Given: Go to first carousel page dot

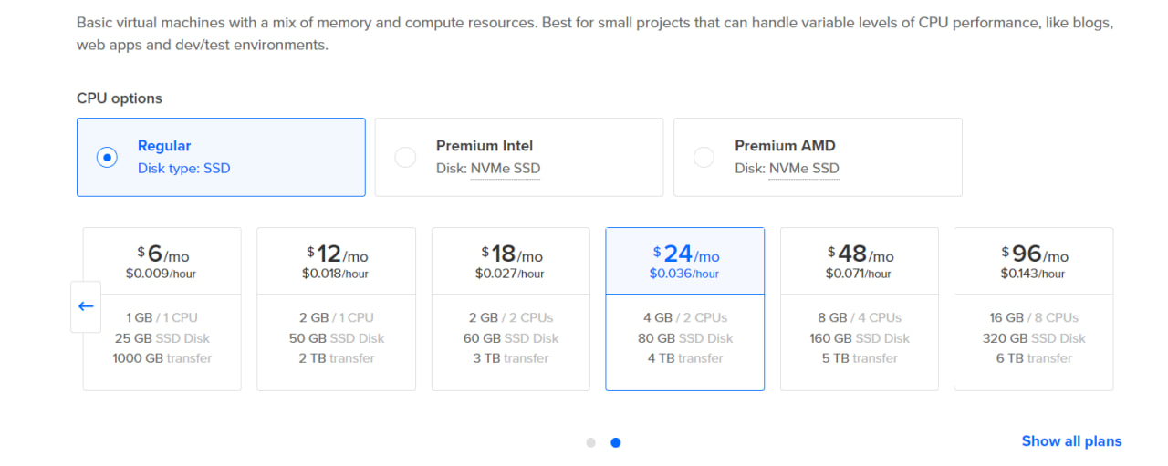Looking at the screenshot, I should [590, 442].
